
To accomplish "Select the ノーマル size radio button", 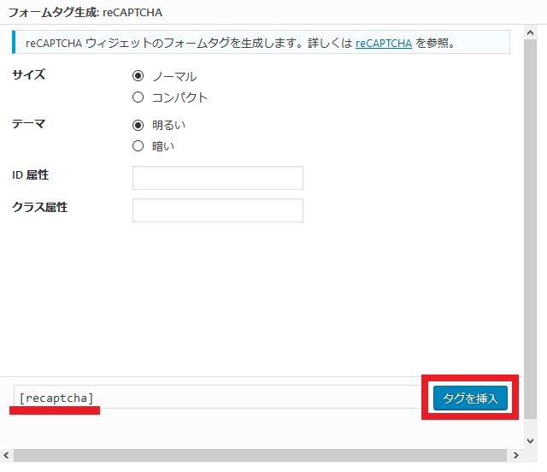I will [x=138, y=76].
